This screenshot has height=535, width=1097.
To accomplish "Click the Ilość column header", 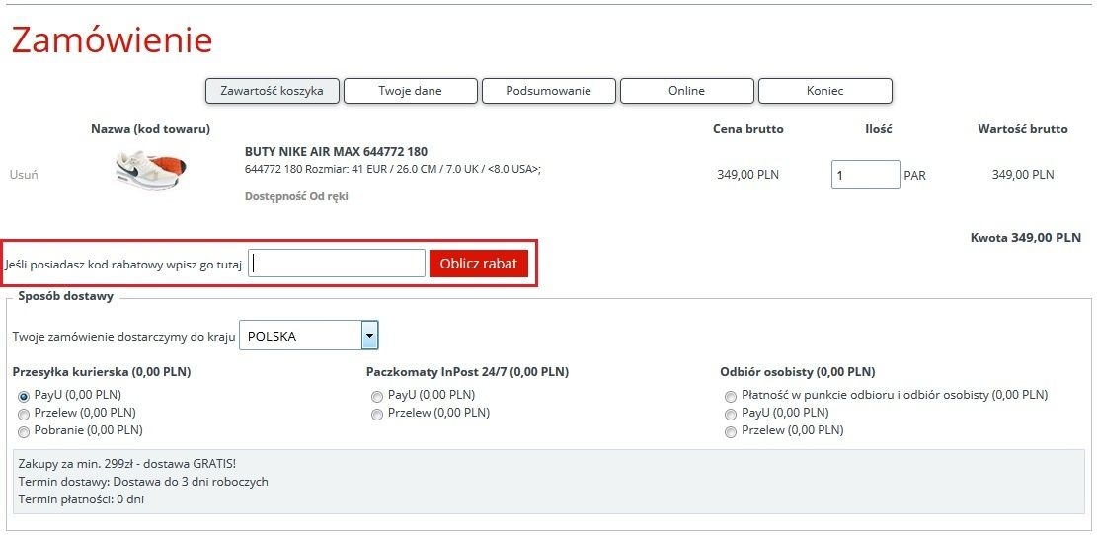I will tap(879, 129).
